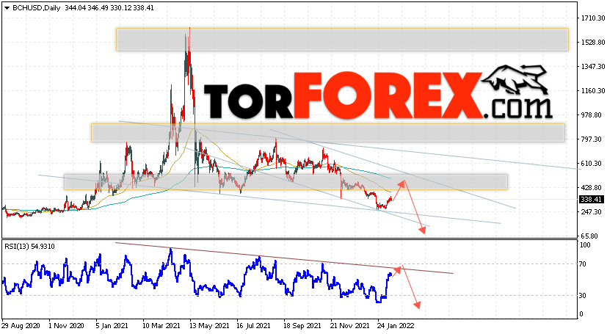Screen dimensions: 607x334
Task: Click the current price label 338.41
Action: tap(591, 200)
